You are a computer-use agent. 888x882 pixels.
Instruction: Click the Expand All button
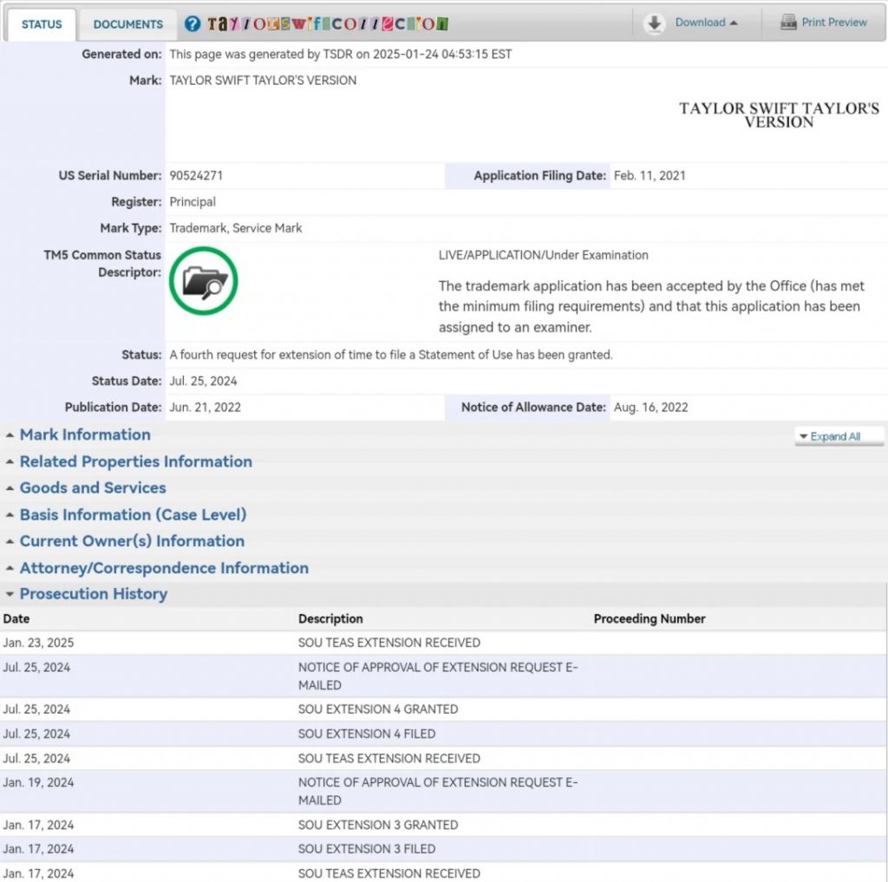[x=839, y=436]
